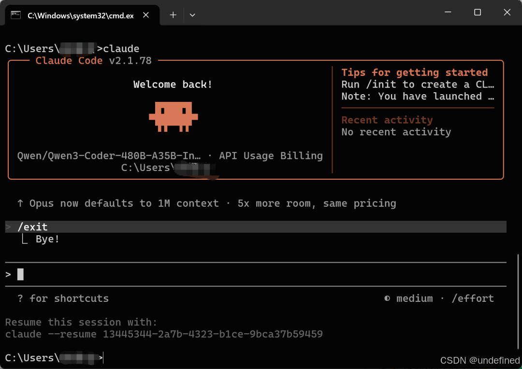
Task: Minimize the terminal window
Action: pos(448,12)
